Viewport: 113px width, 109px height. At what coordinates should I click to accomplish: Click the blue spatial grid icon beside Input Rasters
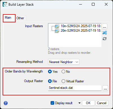(105, 33)
